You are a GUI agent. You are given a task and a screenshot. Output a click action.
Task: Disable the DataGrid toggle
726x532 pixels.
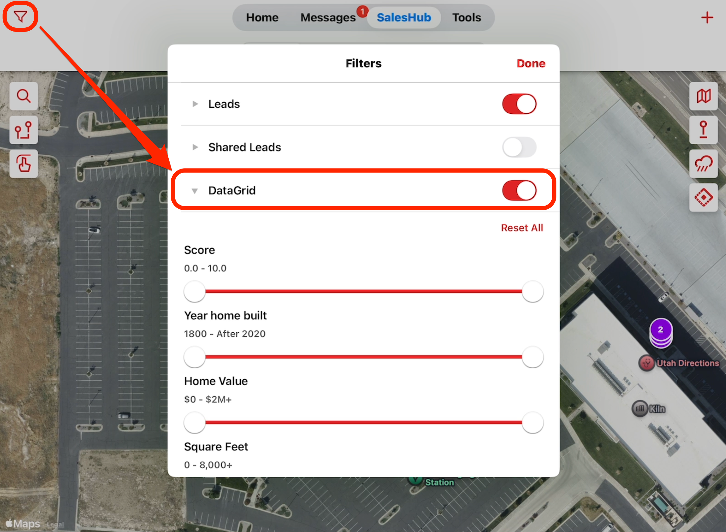coord(519,190)
